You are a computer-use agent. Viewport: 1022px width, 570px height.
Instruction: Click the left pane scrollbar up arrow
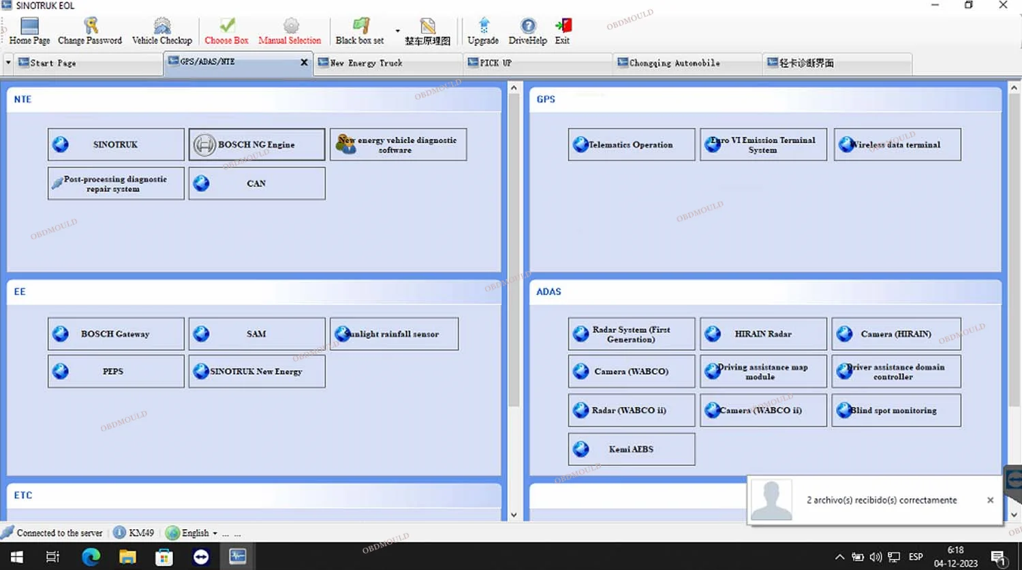(514, 88)
